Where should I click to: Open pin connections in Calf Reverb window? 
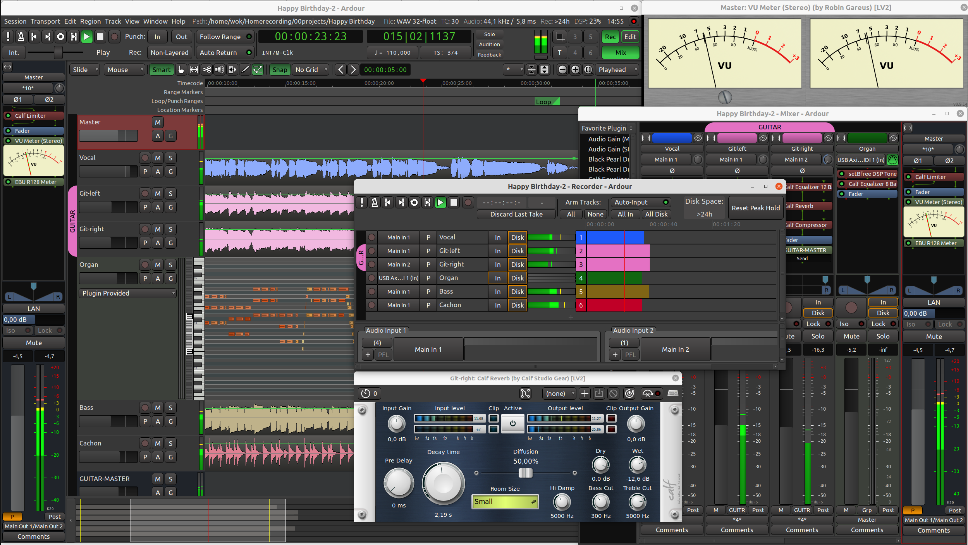click(525, 394)
